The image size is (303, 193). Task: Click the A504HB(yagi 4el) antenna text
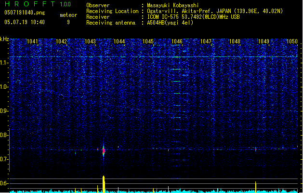(x=170, y=23)
